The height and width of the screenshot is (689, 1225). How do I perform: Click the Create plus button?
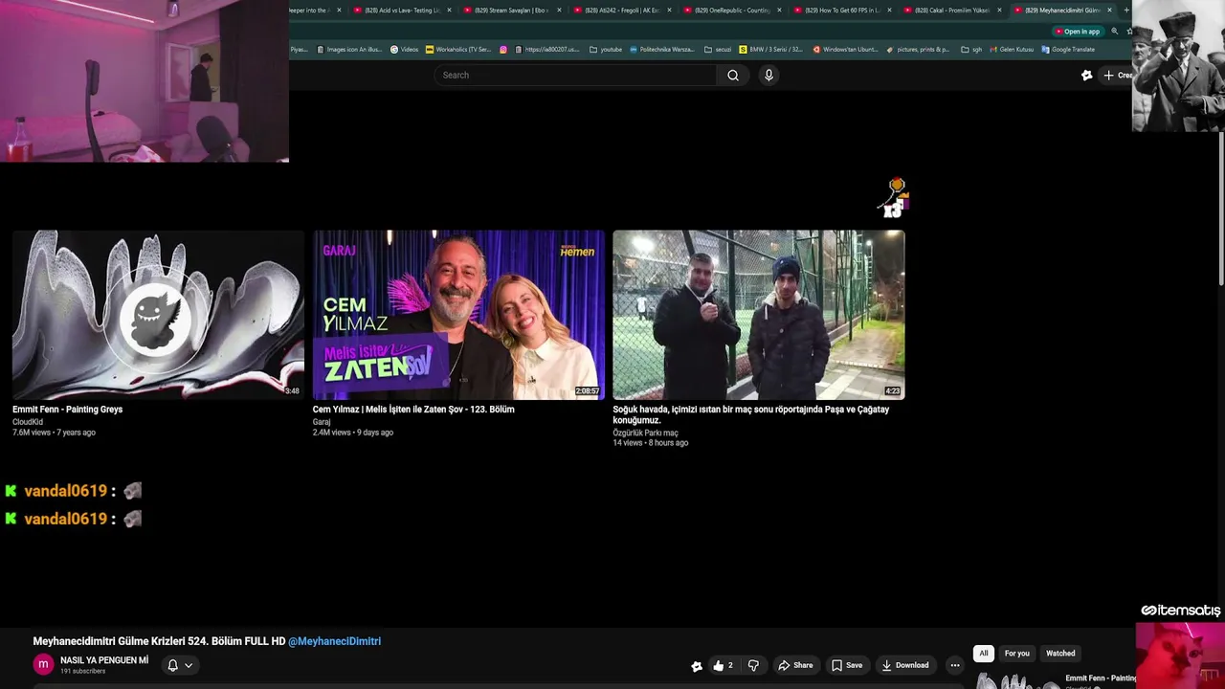[1116, 76]
